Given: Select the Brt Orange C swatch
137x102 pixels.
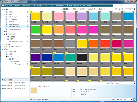Looking at the screenshot, I should (x=93, y=44).
